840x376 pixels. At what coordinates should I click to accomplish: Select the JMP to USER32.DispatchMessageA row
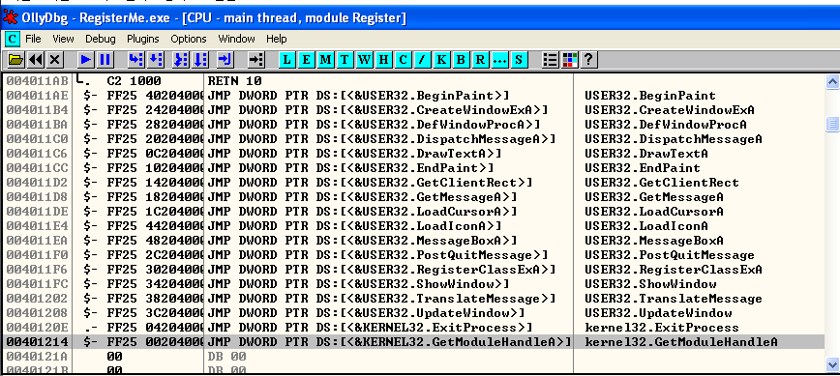pos(413,139)
